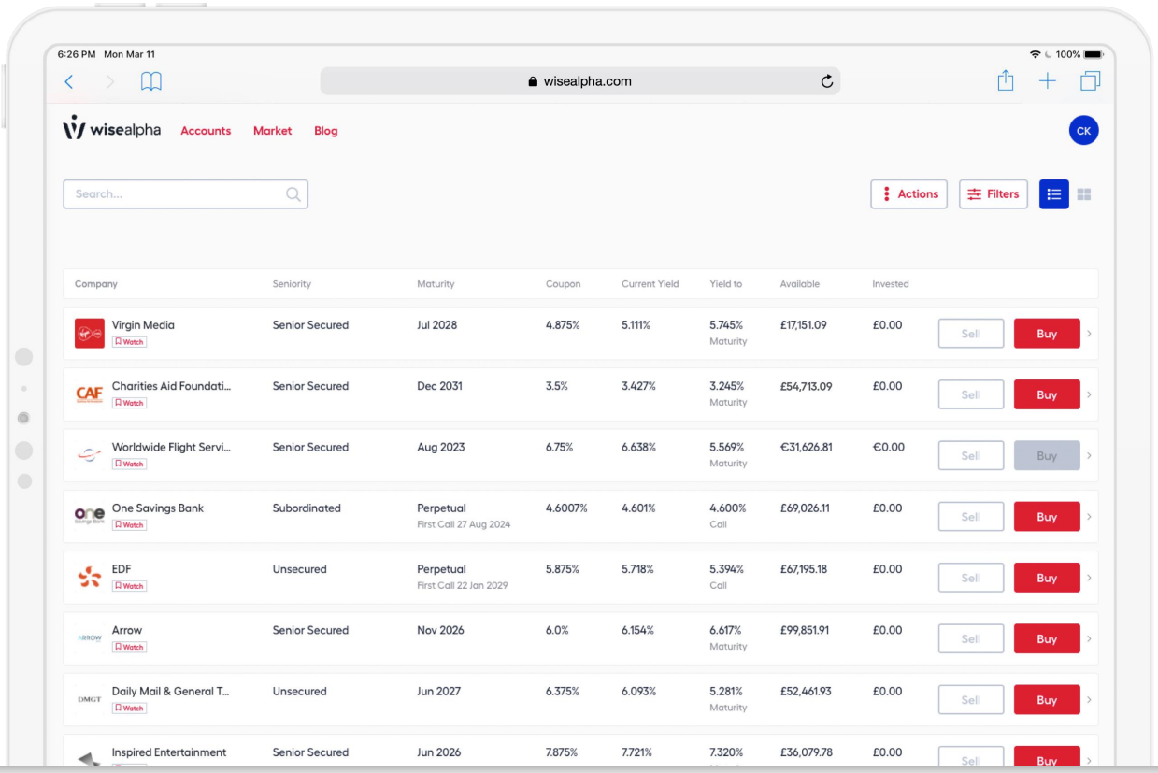Viewport: 1158px width, 773px height.
Task: Click the Search input field
Action: point(185,194)
